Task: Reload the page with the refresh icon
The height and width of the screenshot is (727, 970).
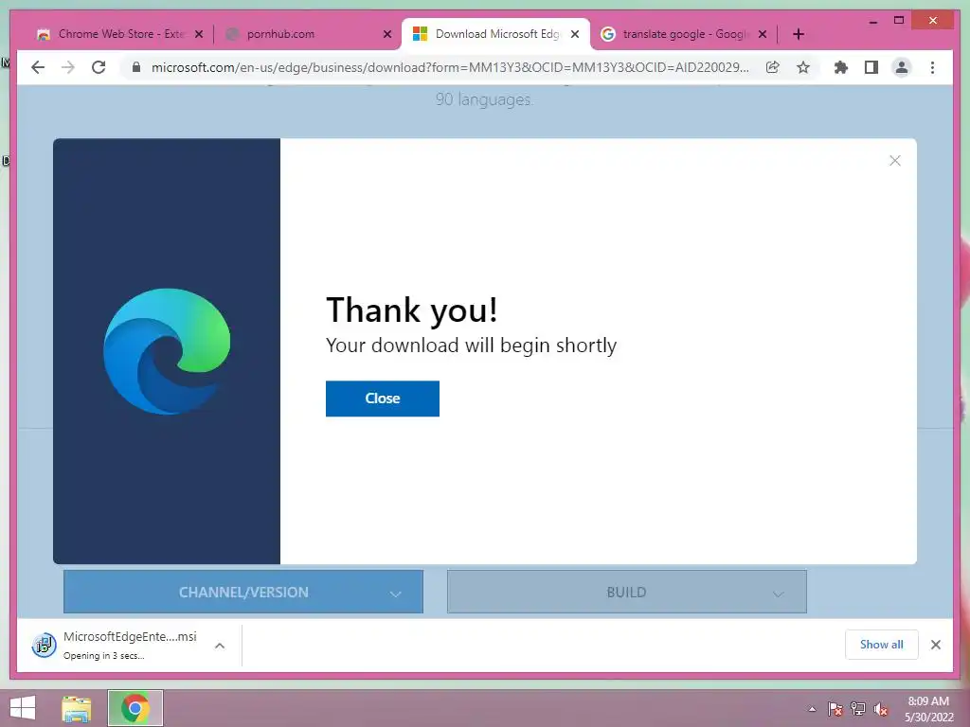Action: (x=99, y=67)
